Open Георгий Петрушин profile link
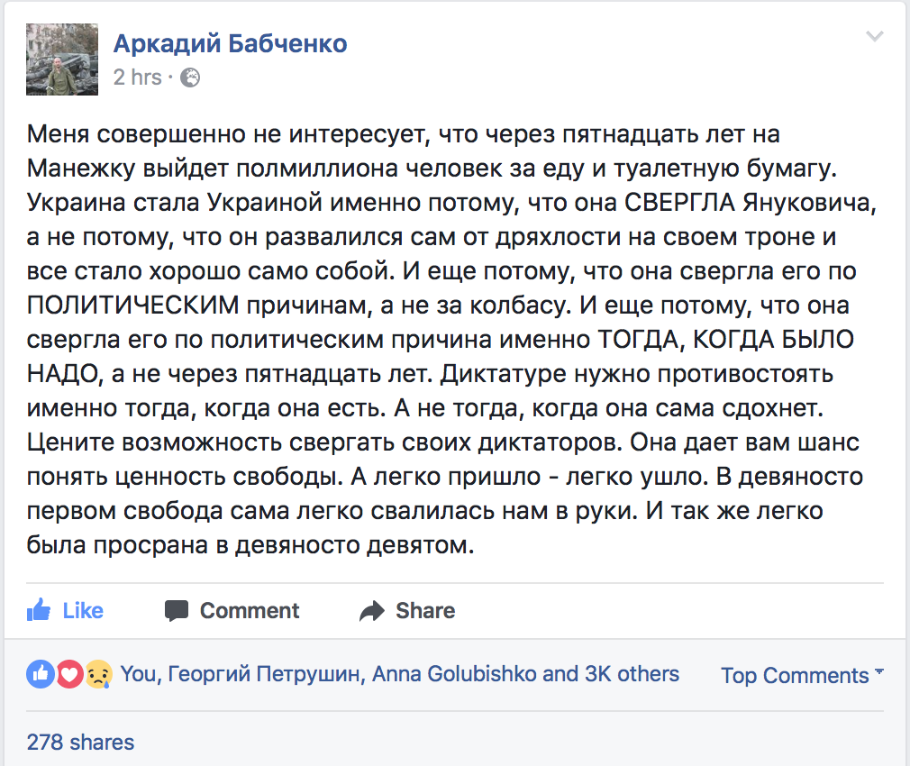Viewport: 910px width, 766px height. [264, 673]
